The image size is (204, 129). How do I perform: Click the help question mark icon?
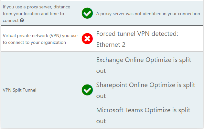point(22,21)
